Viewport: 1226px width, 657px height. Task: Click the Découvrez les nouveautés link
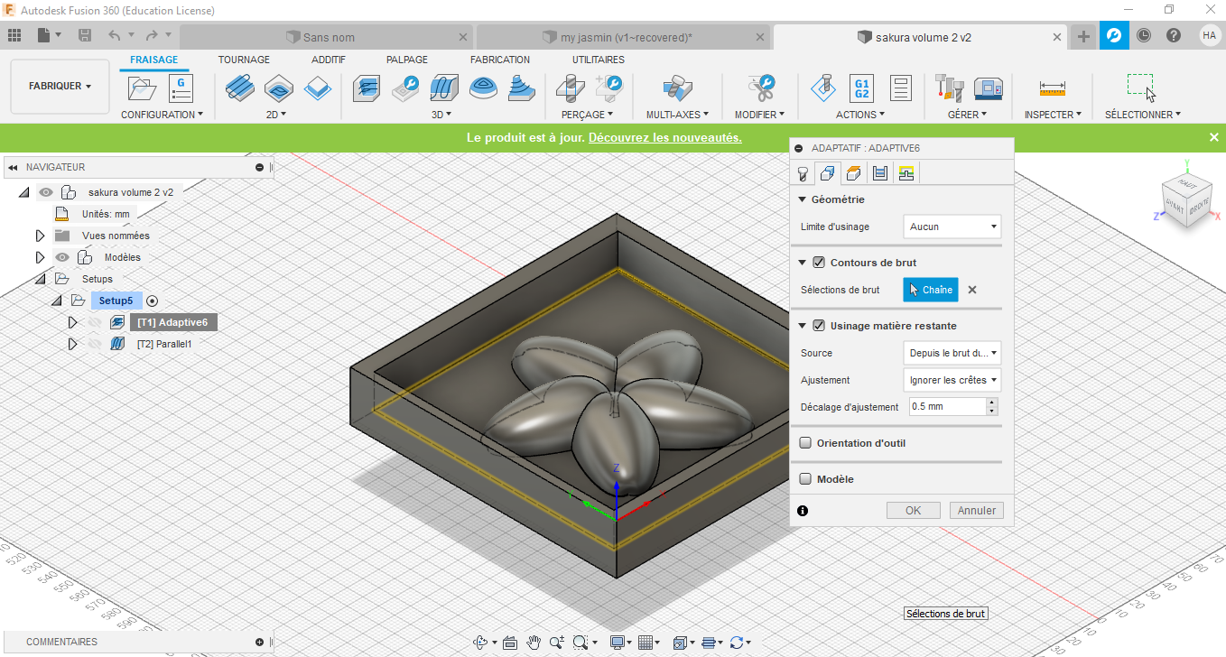pyautogui.click(x=664, y=137)
